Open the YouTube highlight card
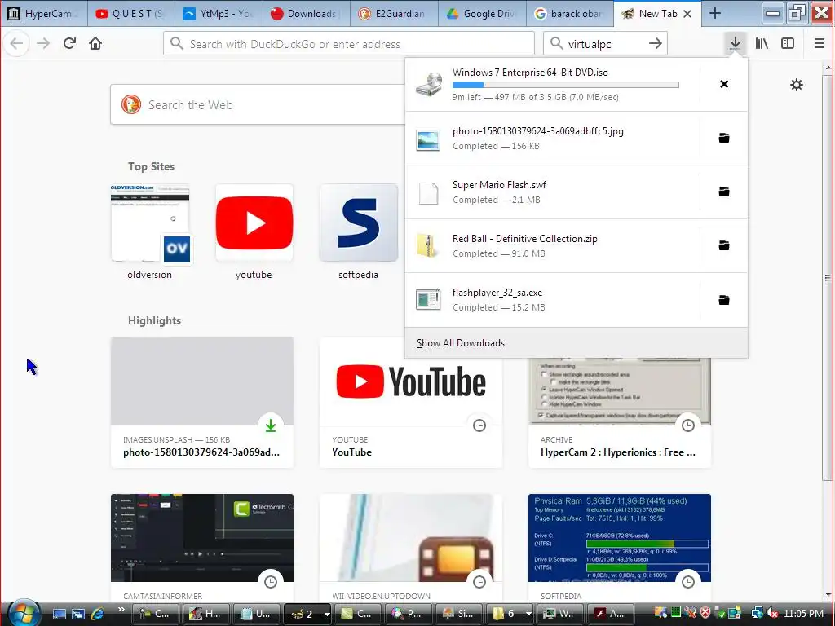Viewport: 835px width, 626px height. pyautogui.click(x=411, y=403)
